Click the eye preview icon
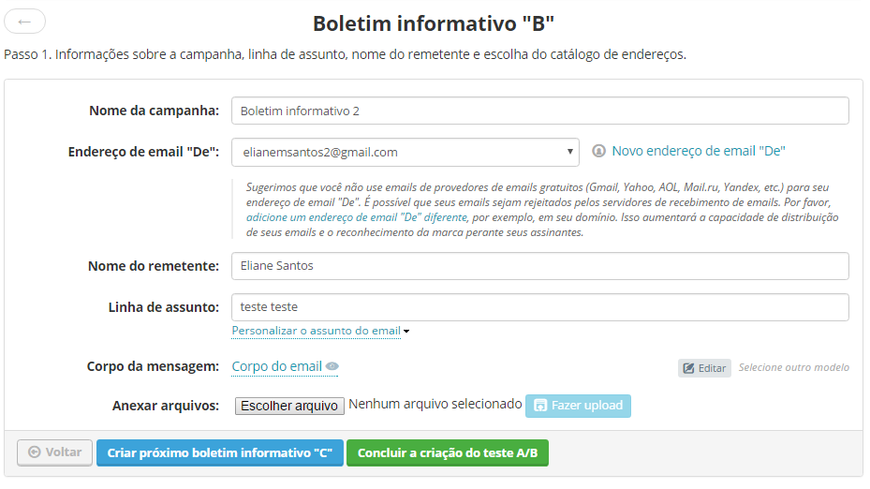Image resolution: width=870 pixels, height=489 pixels. pos(332,366)
